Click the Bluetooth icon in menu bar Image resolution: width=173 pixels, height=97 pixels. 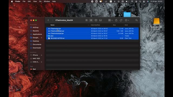(x=115, y=1)
